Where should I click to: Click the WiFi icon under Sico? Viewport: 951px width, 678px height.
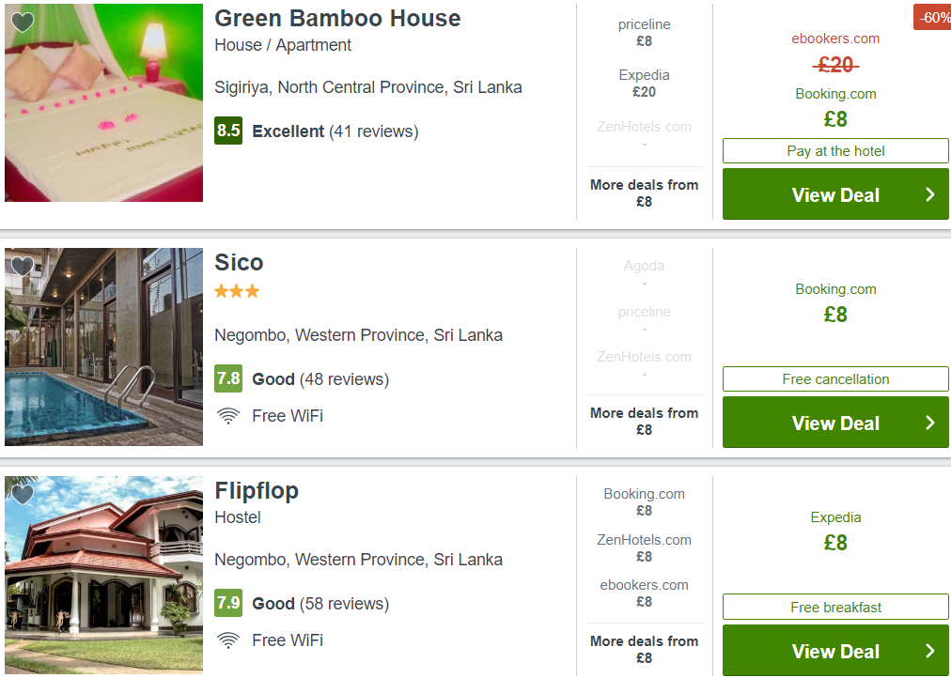228,416
